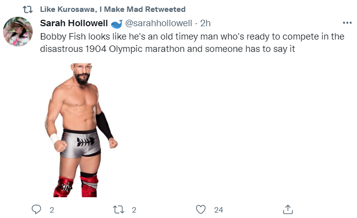
Task: Open the share icon for this tweet
Action: pyautogui.click(x=288, y=210)
